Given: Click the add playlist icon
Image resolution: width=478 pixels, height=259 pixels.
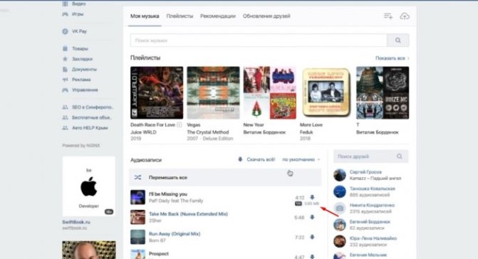Looking at the screenshot, I should 388,16.
